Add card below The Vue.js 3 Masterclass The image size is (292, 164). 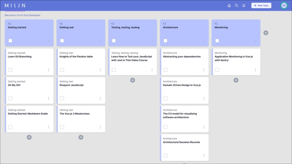tap(81, 137)
